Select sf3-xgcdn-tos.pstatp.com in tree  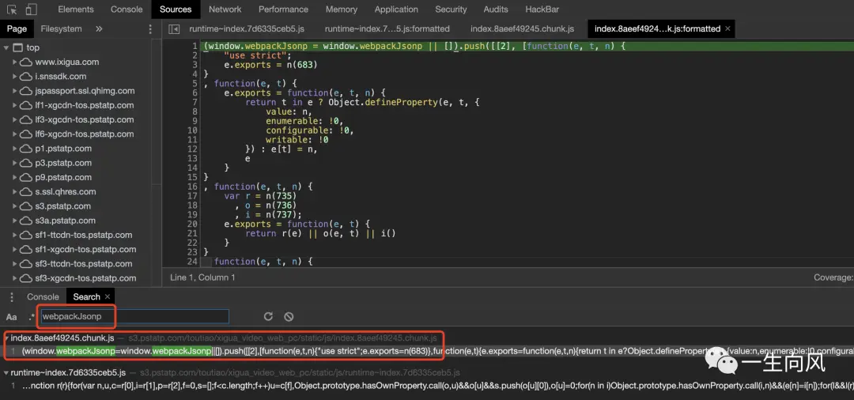pos(85,278)
